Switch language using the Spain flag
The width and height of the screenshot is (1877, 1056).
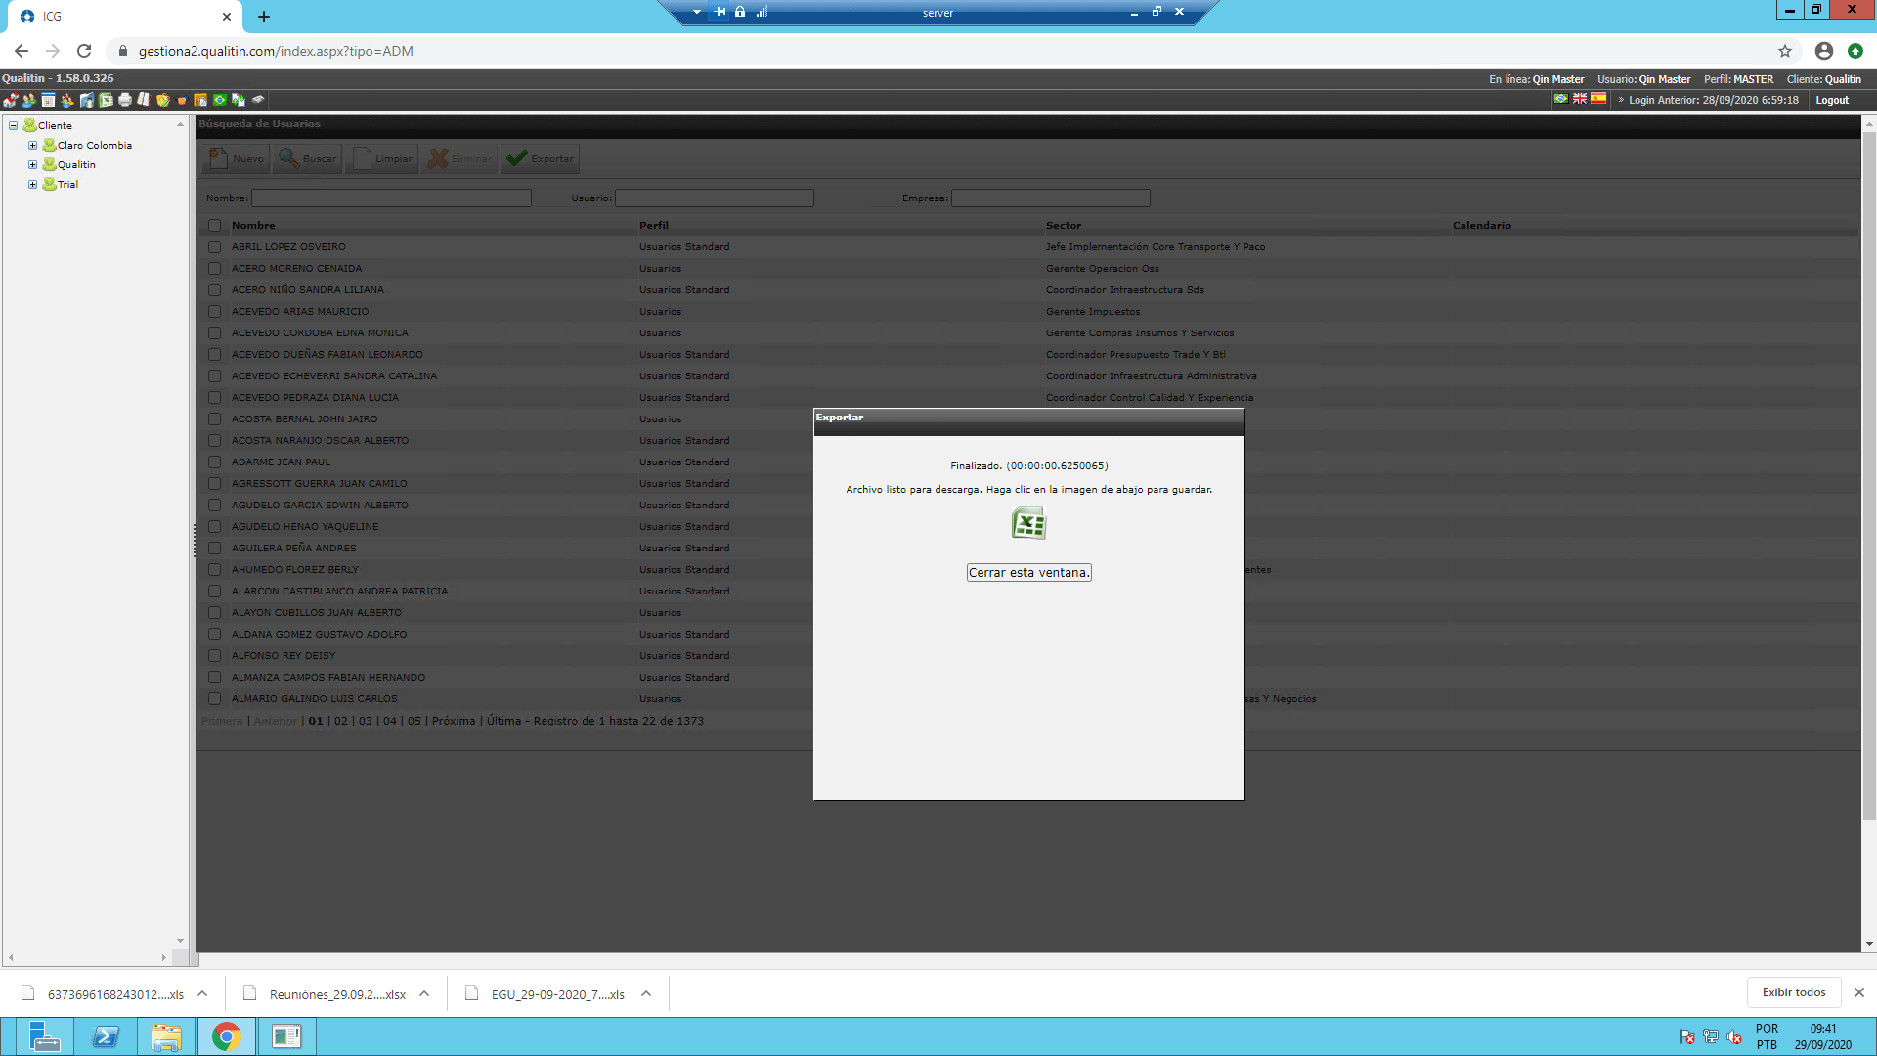(x=1598, y=99)
